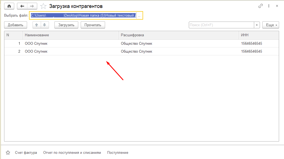284x159 pixels.
Task: Sort by the Наименование column header
Action: click(x=37, y=35)
